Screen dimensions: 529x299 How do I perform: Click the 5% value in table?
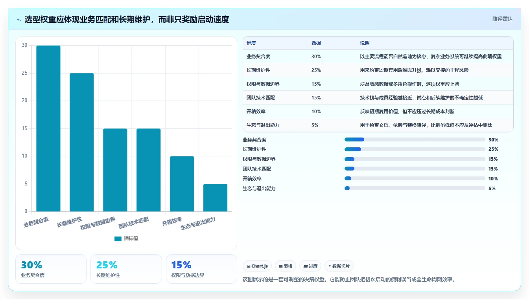click(315, 125)
